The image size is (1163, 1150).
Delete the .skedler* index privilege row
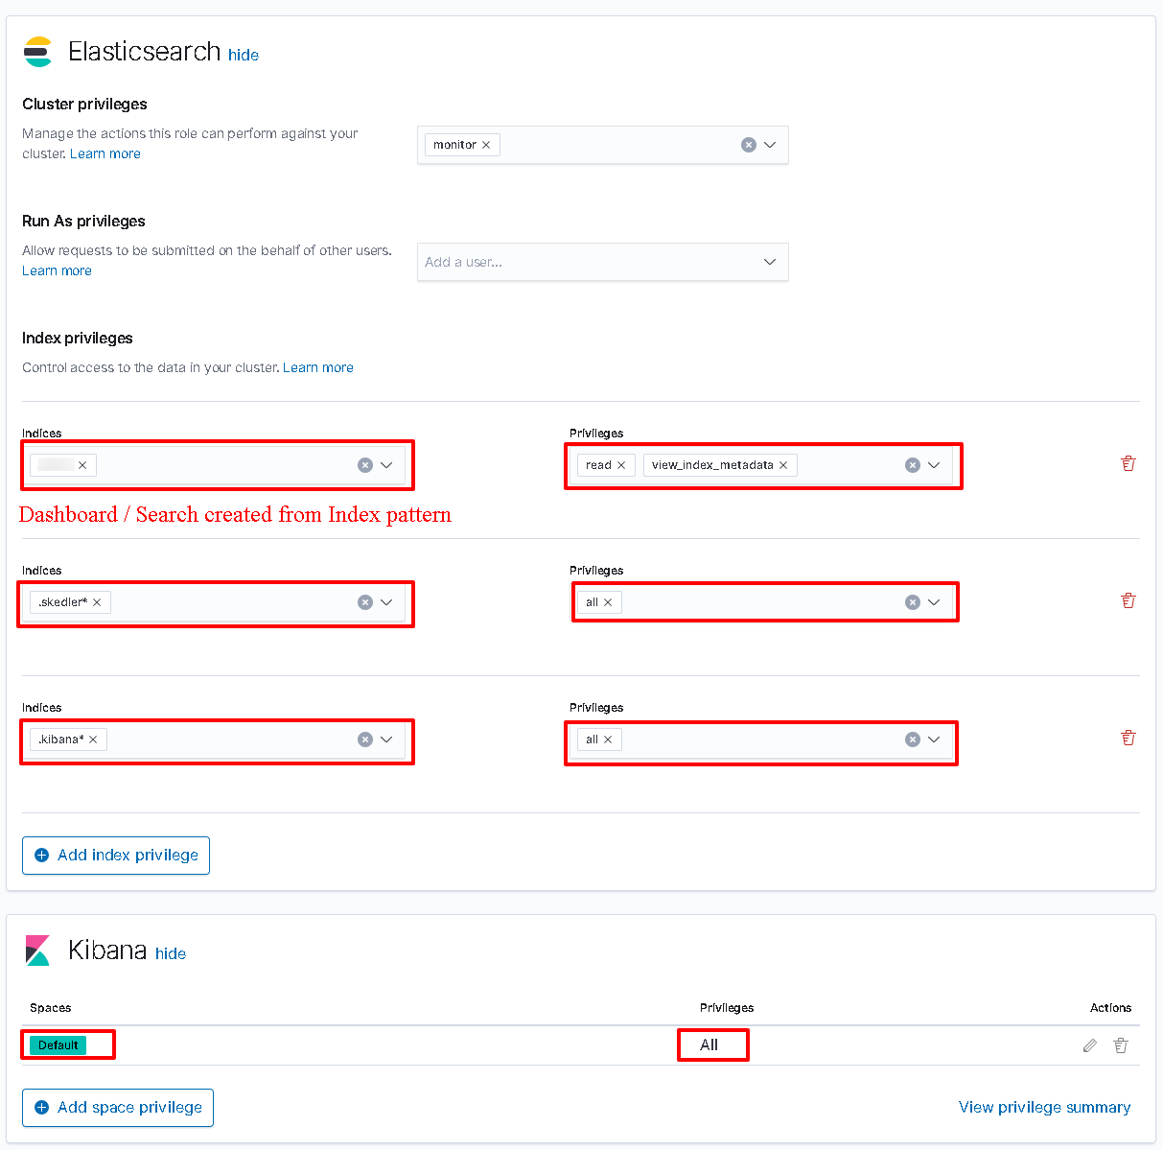pos(1128,600)
